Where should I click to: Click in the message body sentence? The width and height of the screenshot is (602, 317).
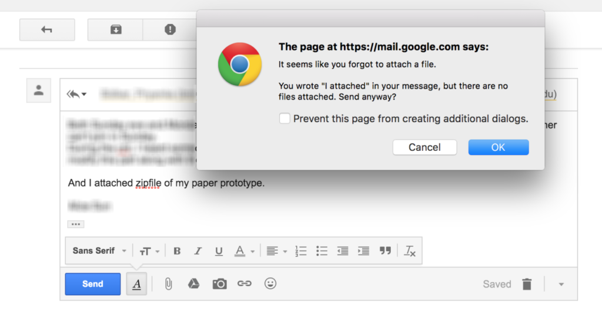(x=166, y=183)
